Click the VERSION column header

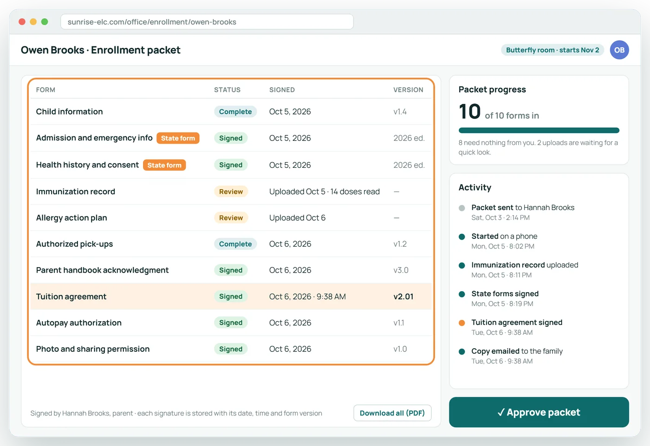[408, 90]
